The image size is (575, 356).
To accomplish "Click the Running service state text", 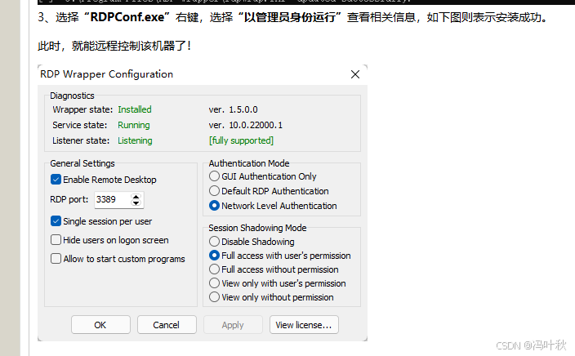I will [x=133, y=126].
